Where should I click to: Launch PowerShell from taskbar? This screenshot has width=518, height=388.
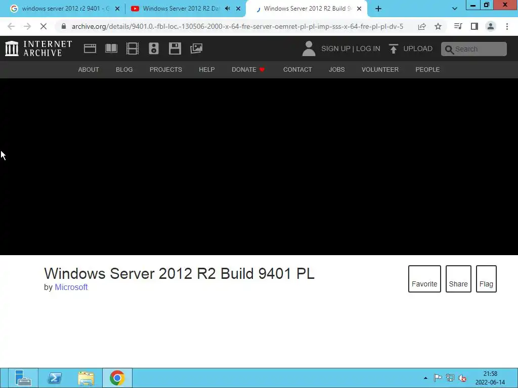55,378
